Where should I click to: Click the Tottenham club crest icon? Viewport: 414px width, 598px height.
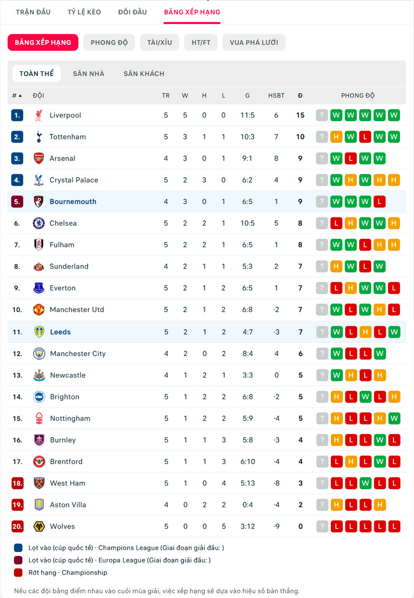39,137
